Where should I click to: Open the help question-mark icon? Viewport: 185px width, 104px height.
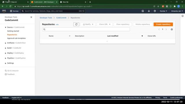click(155, 11)
